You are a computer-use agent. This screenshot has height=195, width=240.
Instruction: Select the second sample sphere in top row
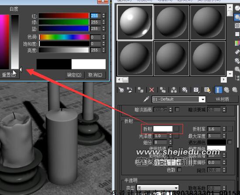pos(171,22)
